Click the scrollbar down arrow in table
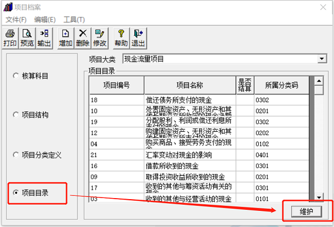Image resolution: width=334 pixels, height=227 pixels. (x=319, y=197)
